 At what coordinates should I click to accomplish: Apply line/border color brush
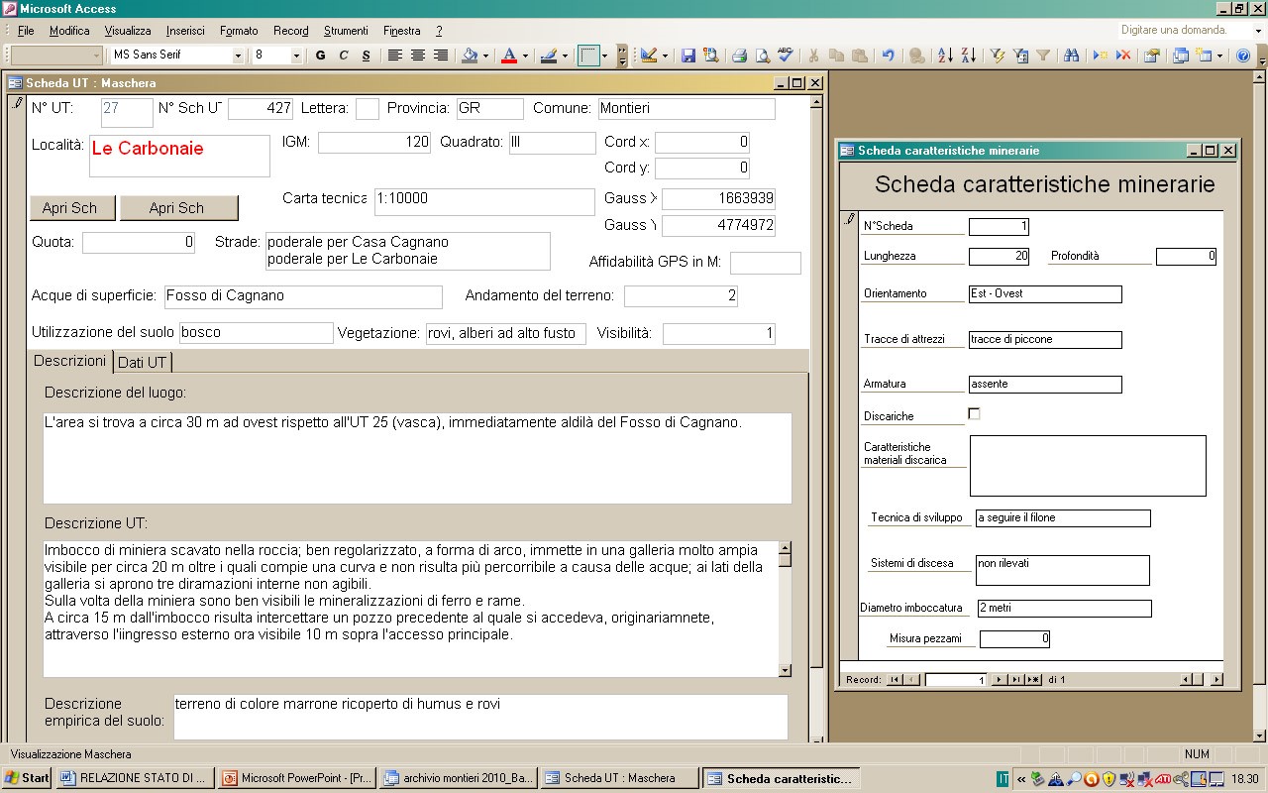tap(548, 56)
